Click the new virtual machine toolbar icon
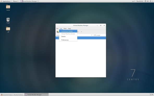The width and height of the screenshot is (154, 96). point(58,32)
